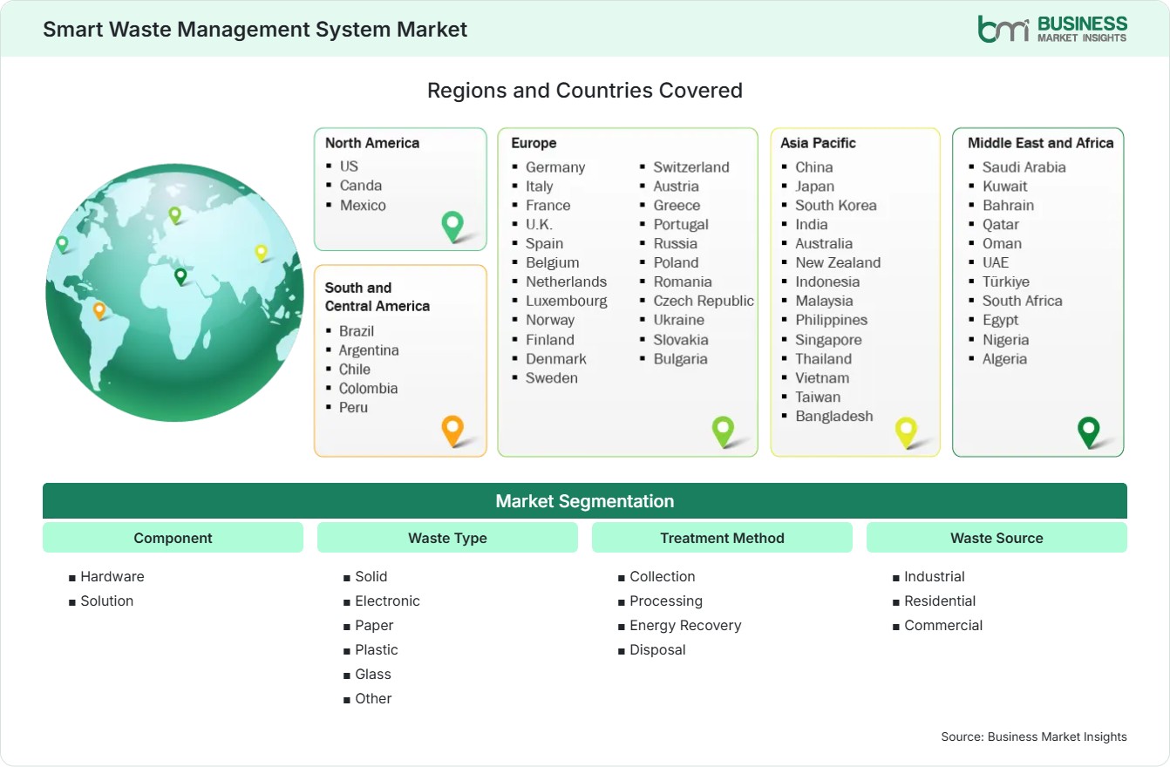Click 'Hardware' under Component

(112, 577)
